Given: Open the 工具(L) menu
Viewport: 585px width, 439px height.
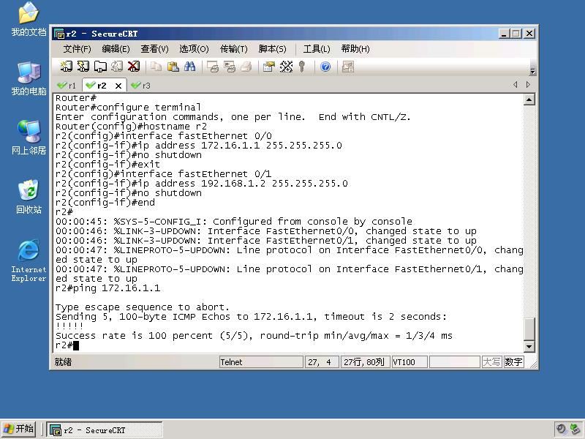Looking at the screenshot, I should click(x=317, y=49).
